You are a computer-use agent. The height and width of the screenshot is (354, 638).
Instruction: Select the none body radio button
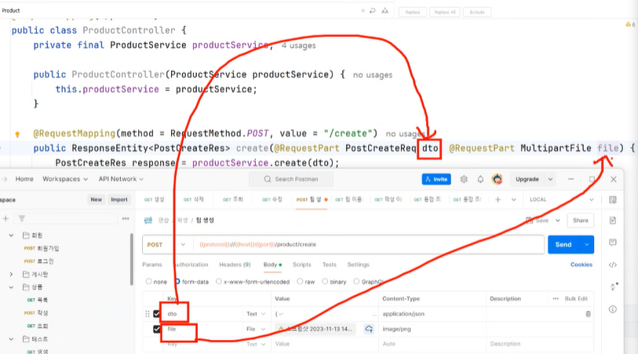pos(149,282)
